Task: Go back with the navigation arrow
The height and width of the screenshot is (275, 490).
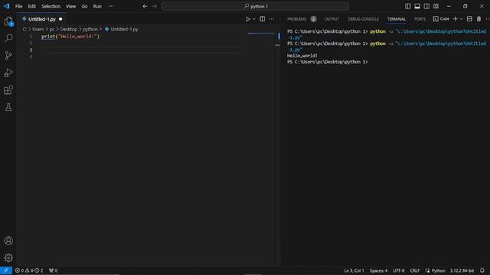Action: [x=145, y=6]
